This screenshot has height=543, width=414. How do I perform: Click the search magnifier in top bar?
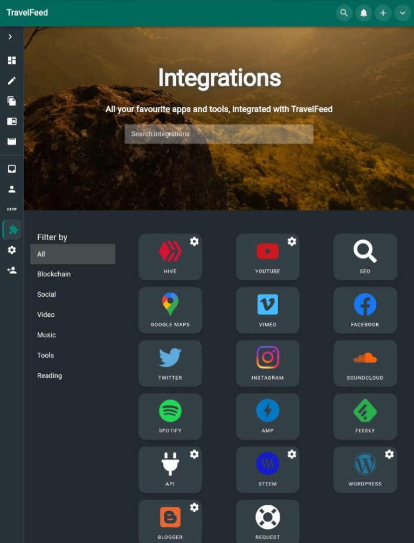pyautogui.click(x=344, y=13)
